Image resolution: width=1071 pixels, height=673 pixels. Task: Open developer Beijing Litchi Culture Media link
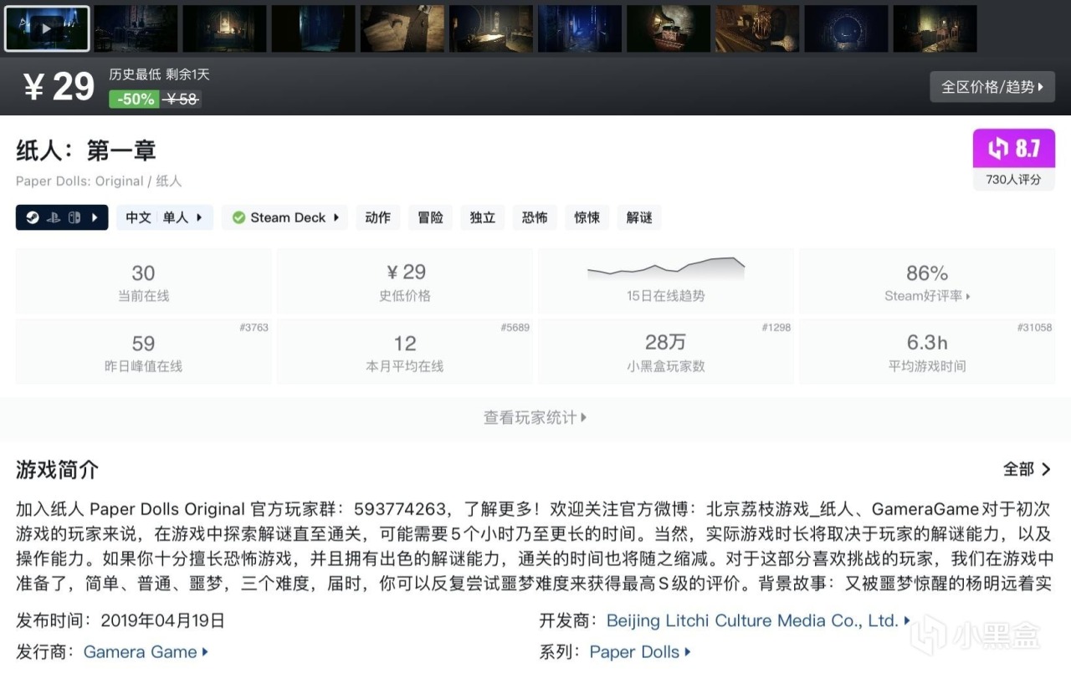point(758,620)
